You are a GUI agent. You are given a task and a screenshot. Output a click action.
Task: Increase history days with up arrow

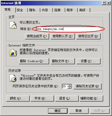coord(70,85)
